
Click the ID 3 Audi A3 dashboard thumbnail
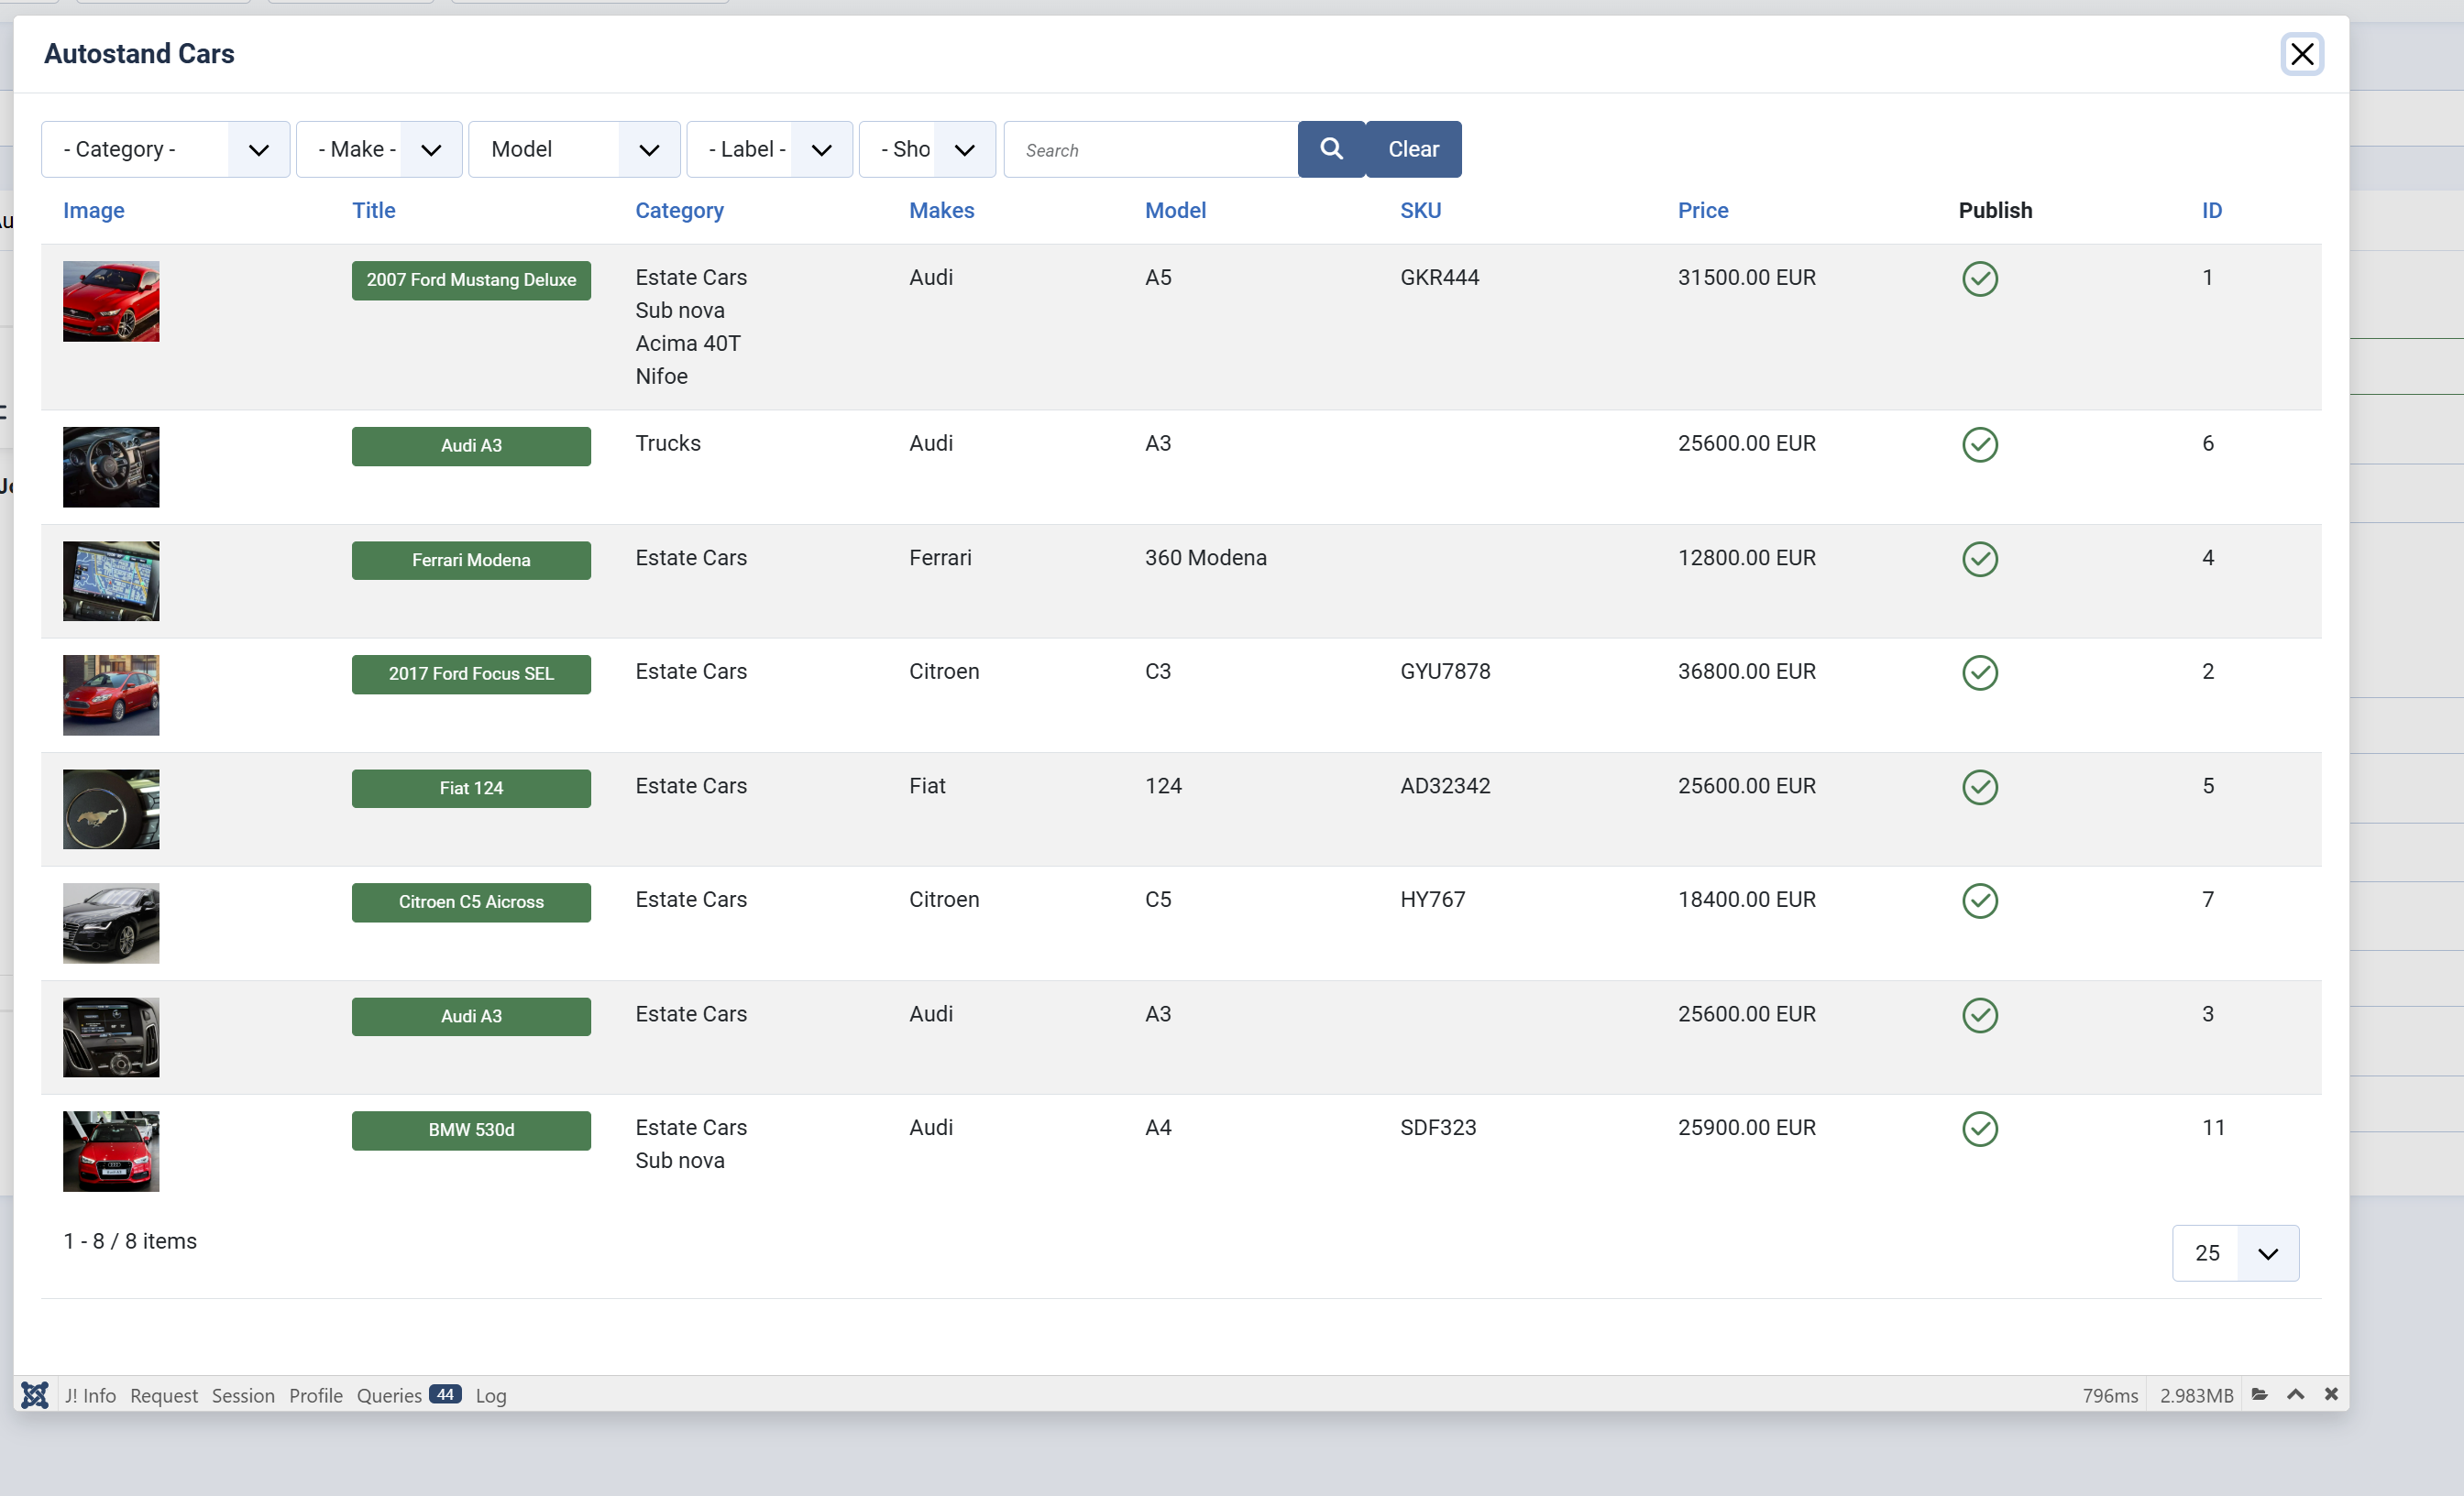point(111,1036)
